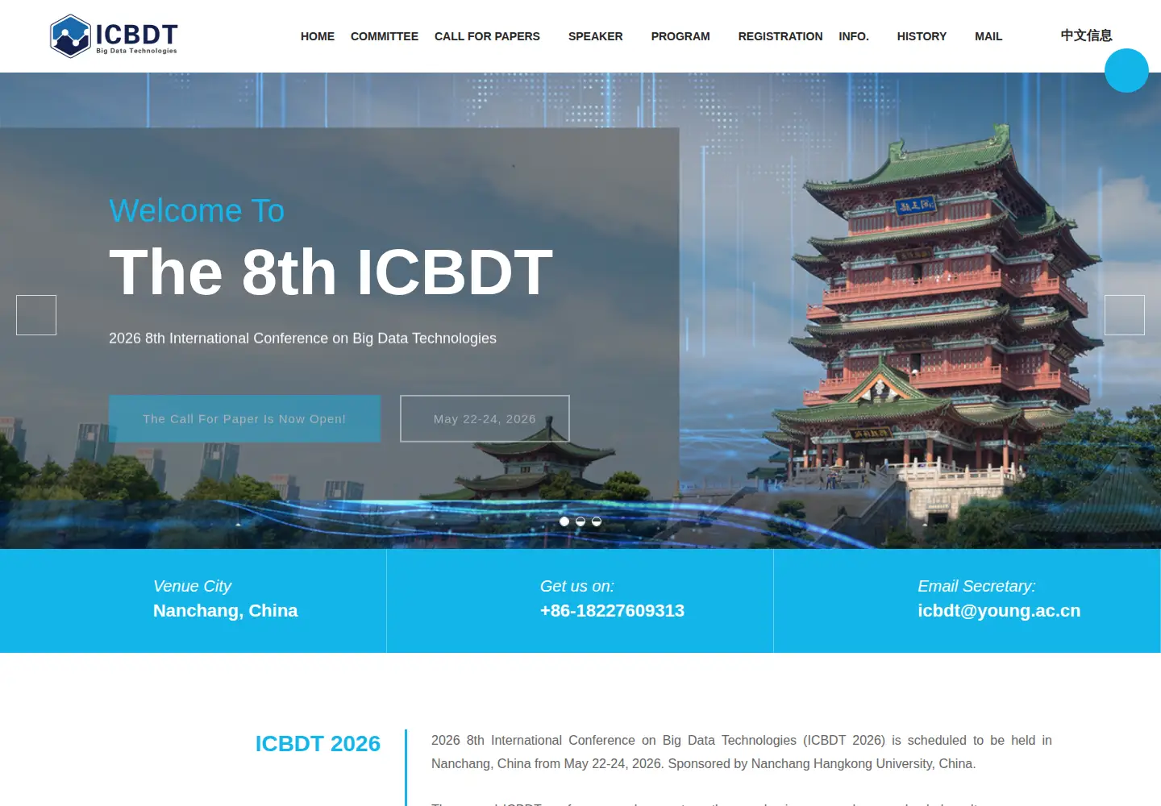
Task: Open the MAIL link
Action: tap(988, 36)
